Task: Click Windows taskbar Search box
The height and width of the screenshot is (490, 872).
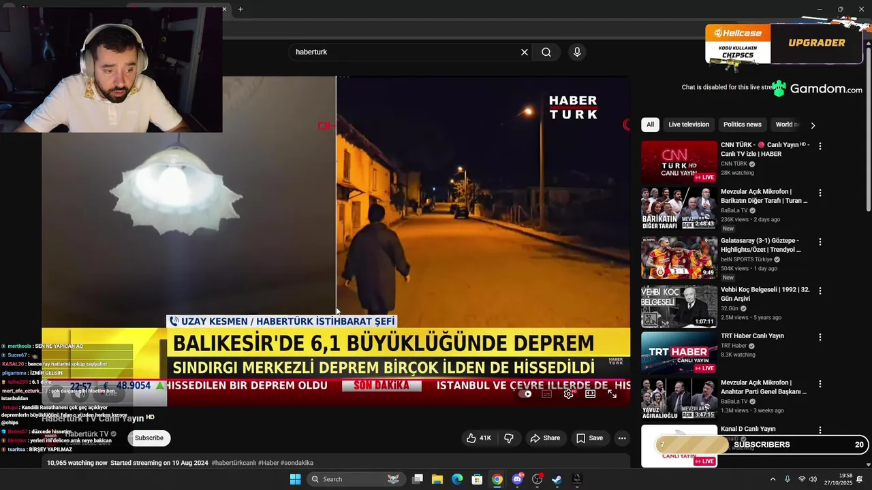Action: click(x=355, y=479)
